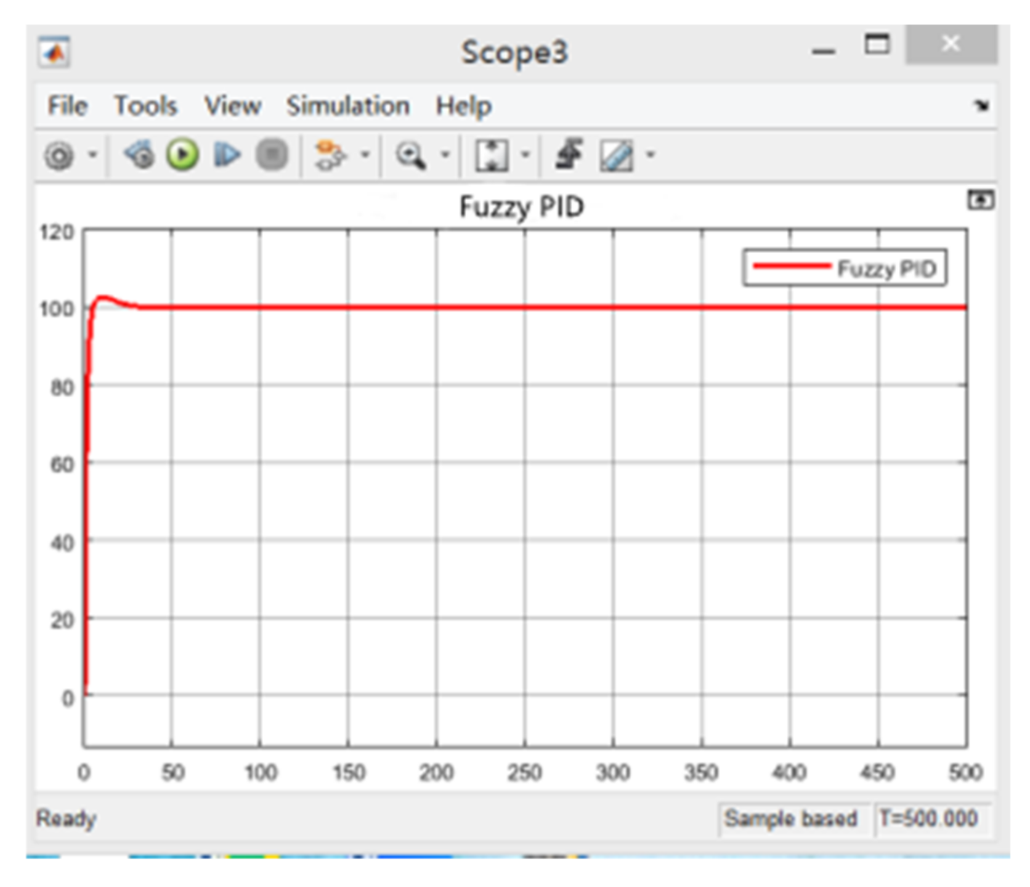Click the Scale axes limits icon

(492, 155)
